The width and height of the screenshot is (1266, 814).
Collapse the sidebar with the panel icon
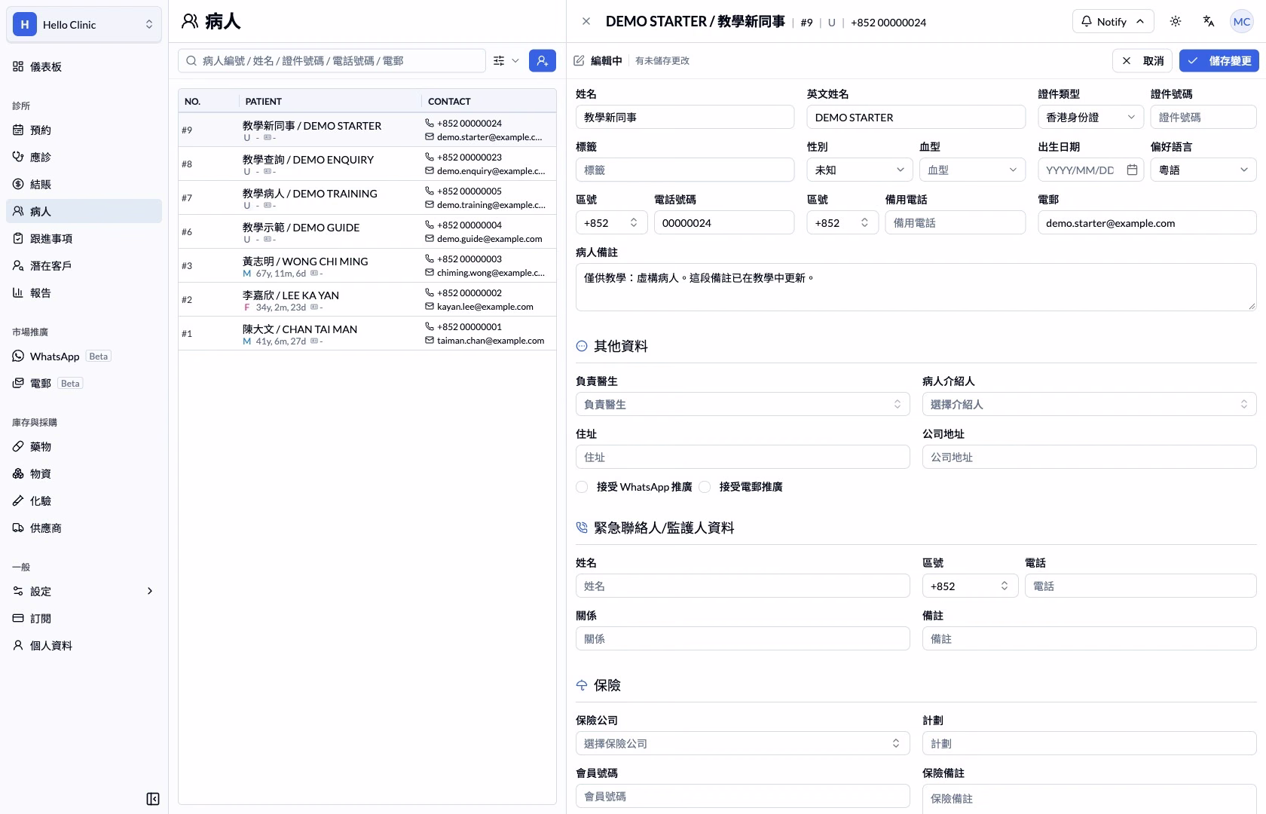(153, 799)
